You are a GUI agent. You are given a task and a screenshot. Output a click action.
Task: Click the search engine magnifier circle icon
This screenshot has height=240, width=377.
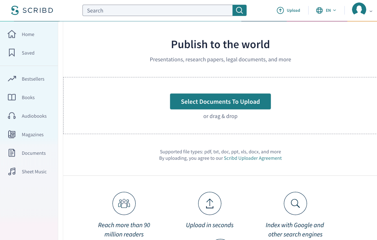295,203
